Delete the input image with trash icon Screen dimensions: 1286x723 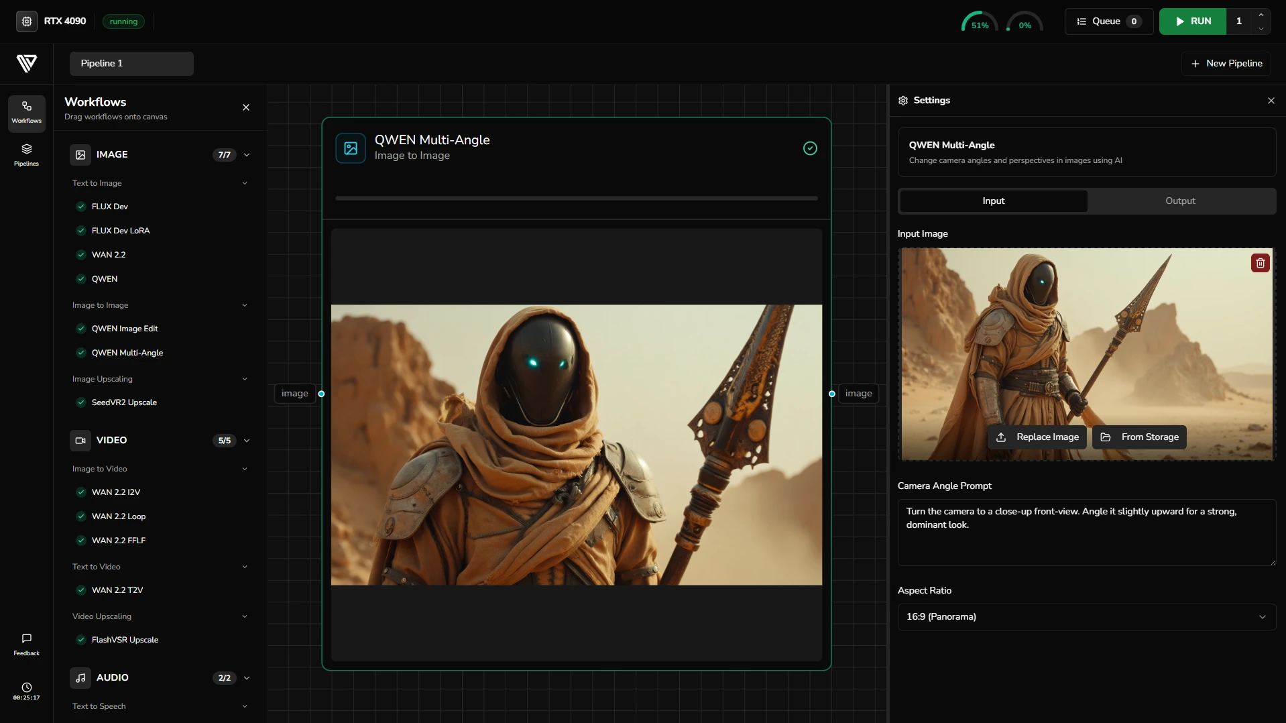pos(1260,263)
